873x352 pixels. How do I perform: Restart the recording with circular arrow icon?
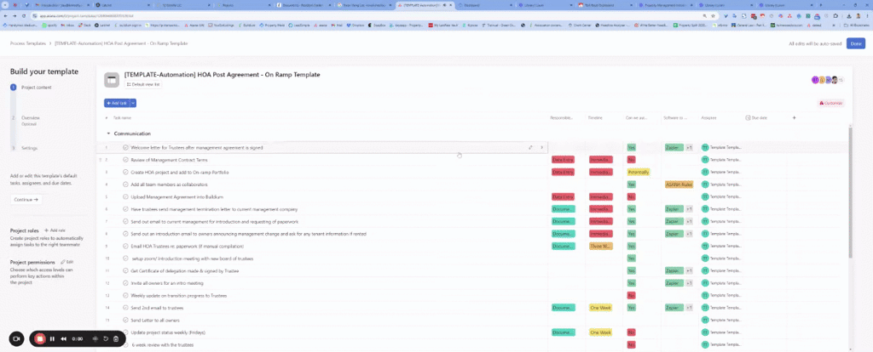pos(106,338)
